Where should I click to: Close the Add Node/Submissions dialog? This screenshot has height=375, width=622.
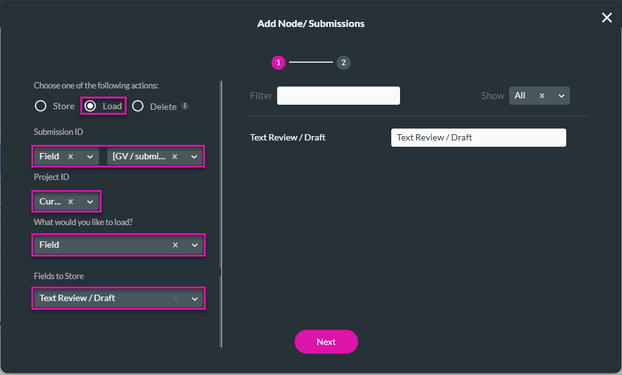[x=606, y=18]
